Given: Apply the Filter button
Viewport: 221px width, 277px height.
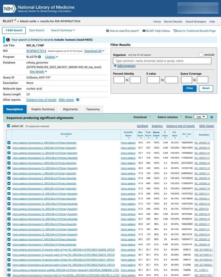Looking at the screenshot, I should tap(190, 88).
